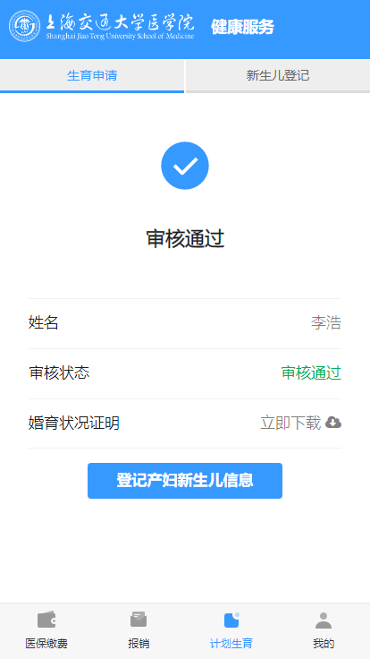Open the 我的 profile icon
Screen dimensions: 370x659
click(324, 620)
